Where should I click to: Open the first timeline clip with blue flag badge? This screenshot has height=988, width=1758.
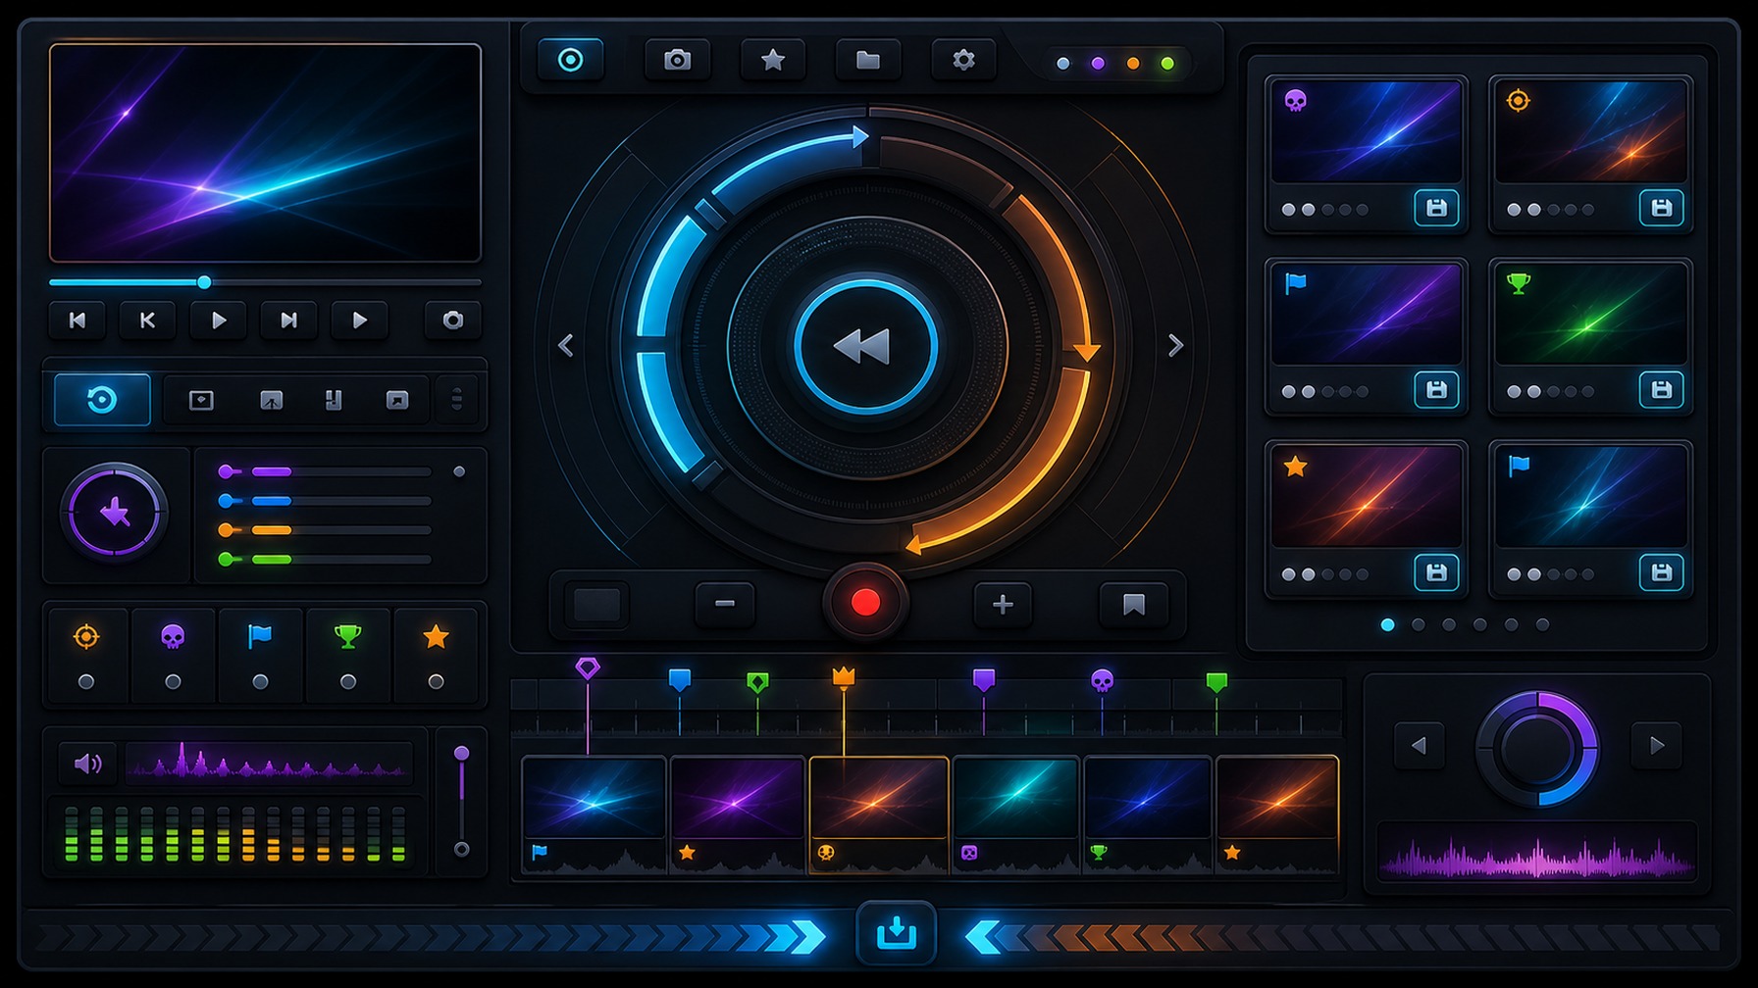(595, 815)
